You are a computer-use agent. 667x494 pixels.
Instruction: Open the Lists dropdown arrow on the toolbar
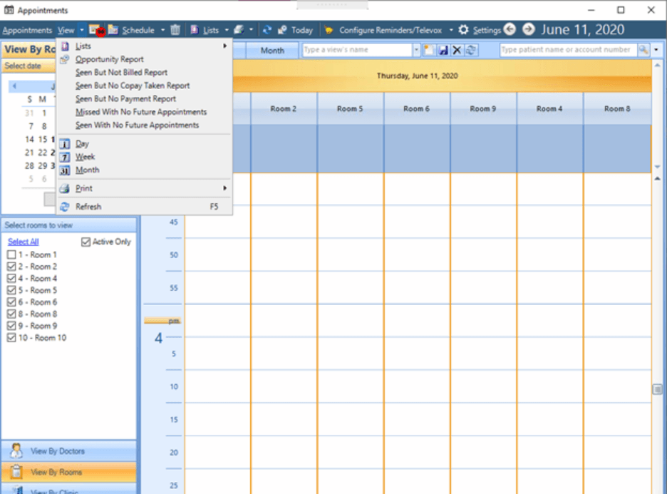pos(225,30)
